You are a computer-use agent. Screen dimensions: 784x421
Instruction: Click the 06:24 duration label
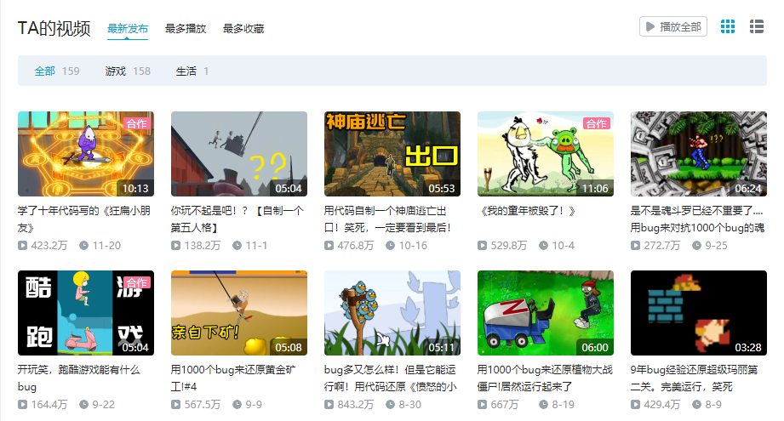[748, 188]
